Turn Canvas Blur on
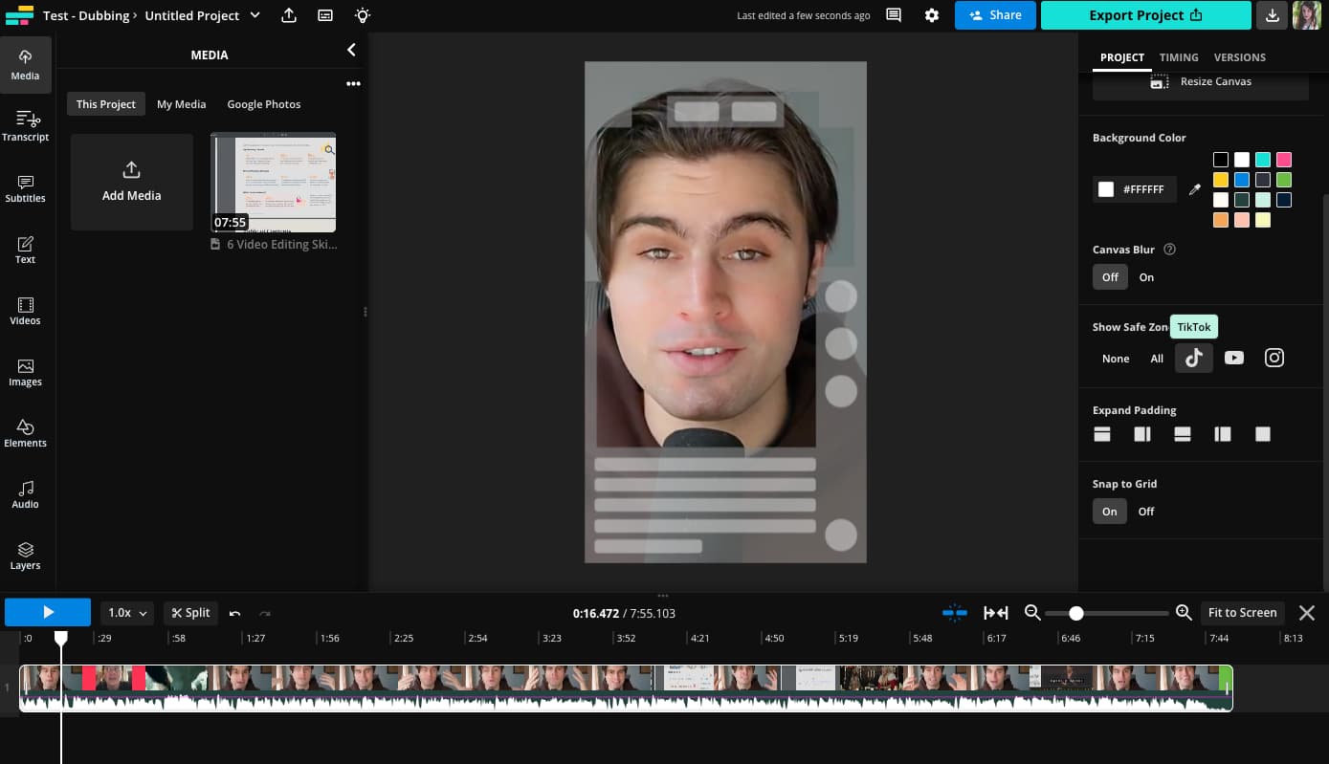The image size is (1329, 764). click(x=1146, y=276)
